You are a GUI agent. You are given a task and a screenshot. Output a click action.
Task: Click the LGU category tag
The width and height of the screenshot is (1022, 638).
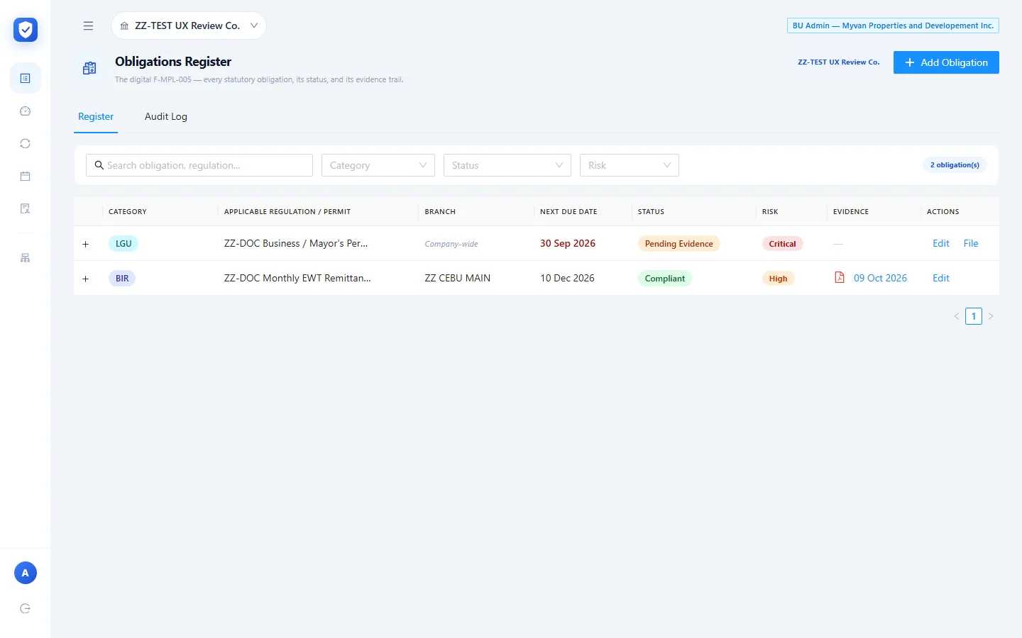pos(123,244)
